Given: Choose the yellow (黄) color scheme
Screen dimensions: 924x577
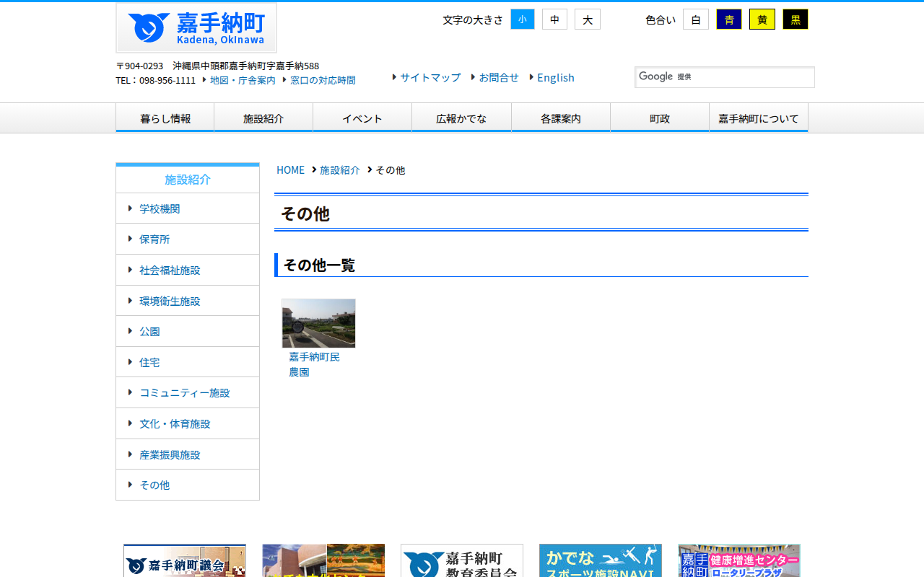Looking at the screenshot, I should (762, 19).
